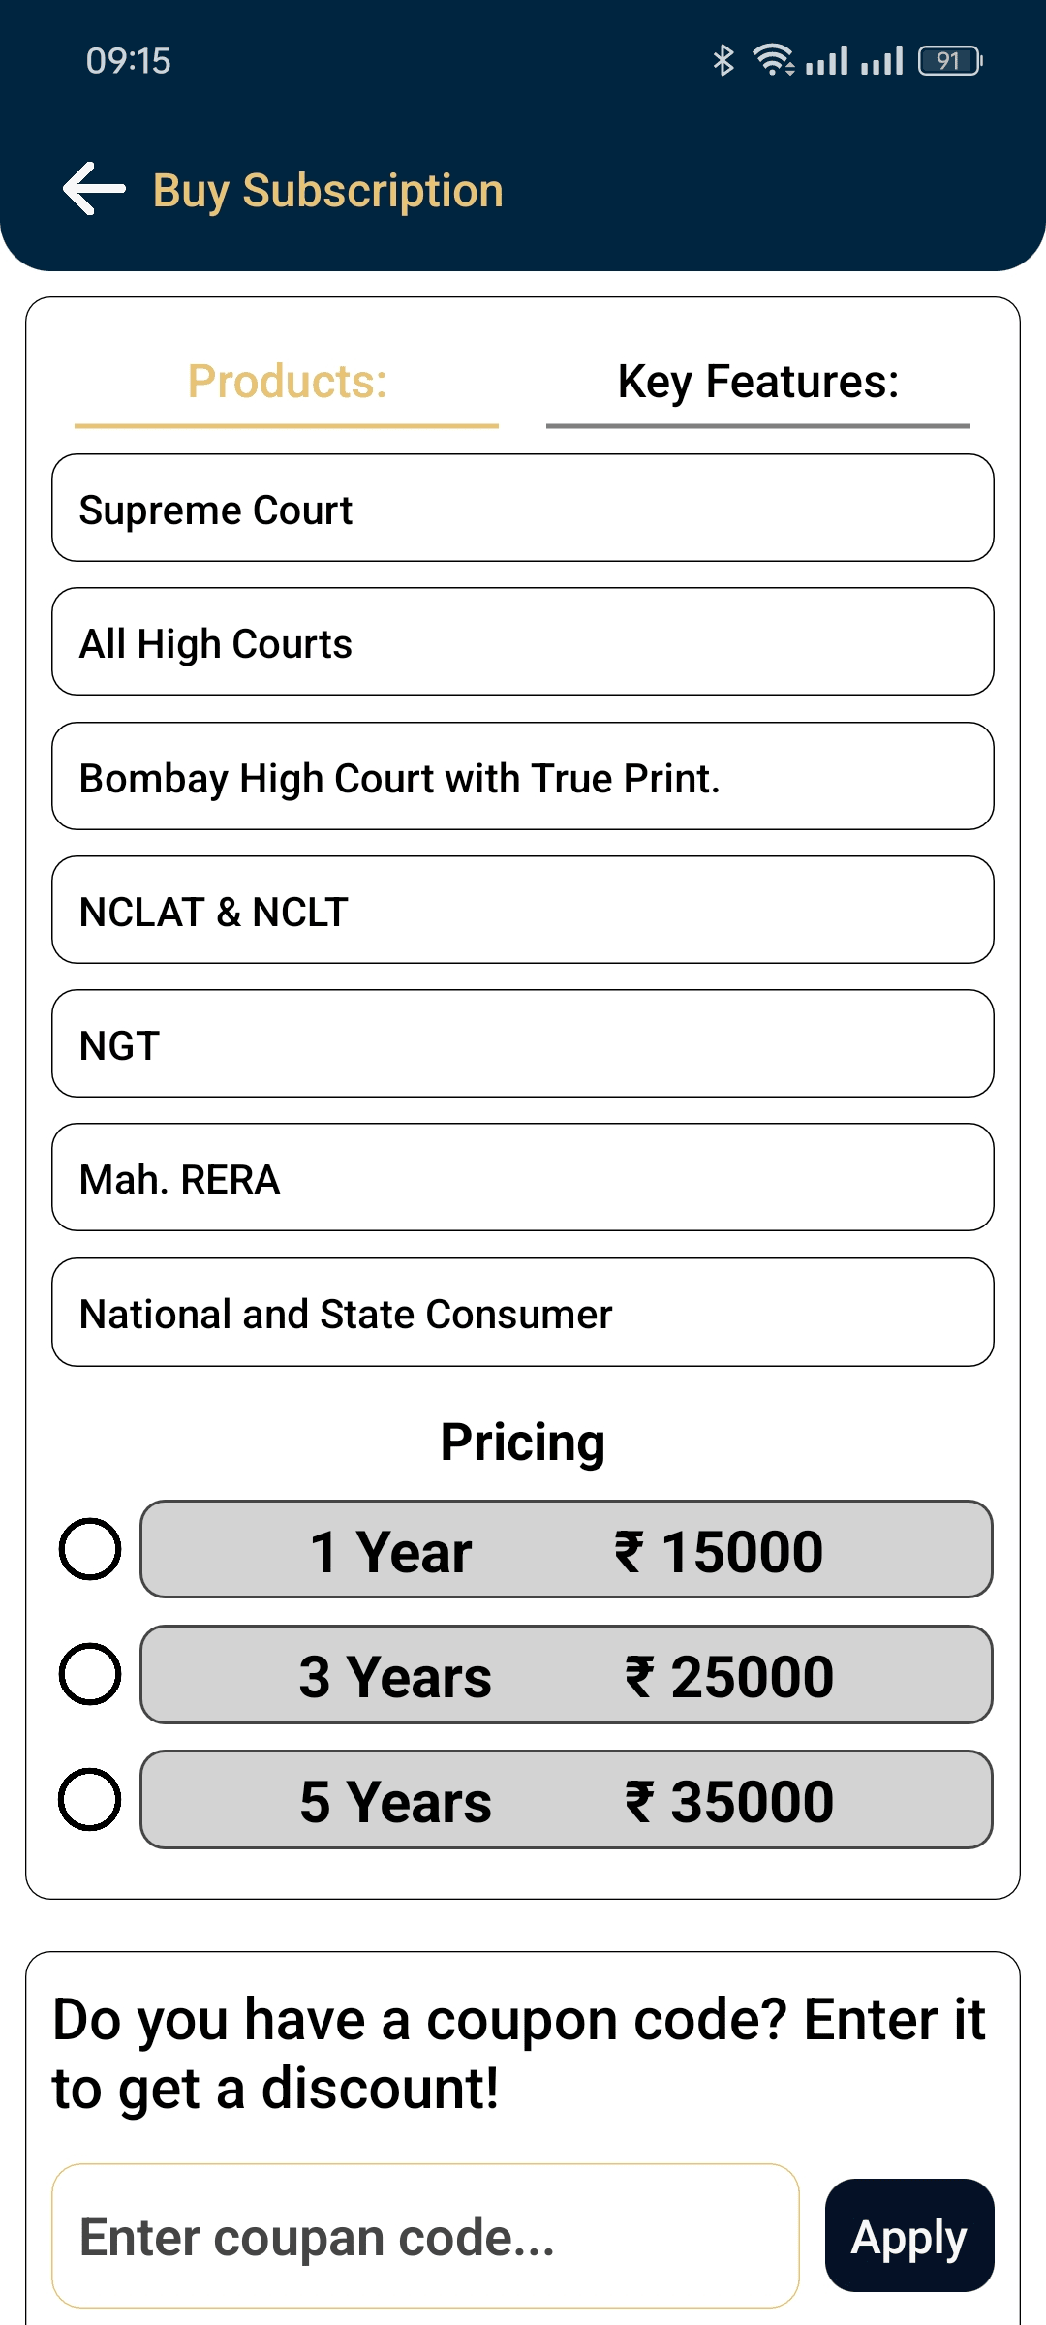Choose the 3 Years ₹ 25000 plan
This screenshot has width=1046, height=2325.
(x=567, y=1674)
